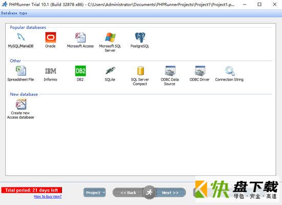Select the SQLite feather icon
Image resolution: width=282 pixels, height=205 pixels.
(x=110, y=71)
